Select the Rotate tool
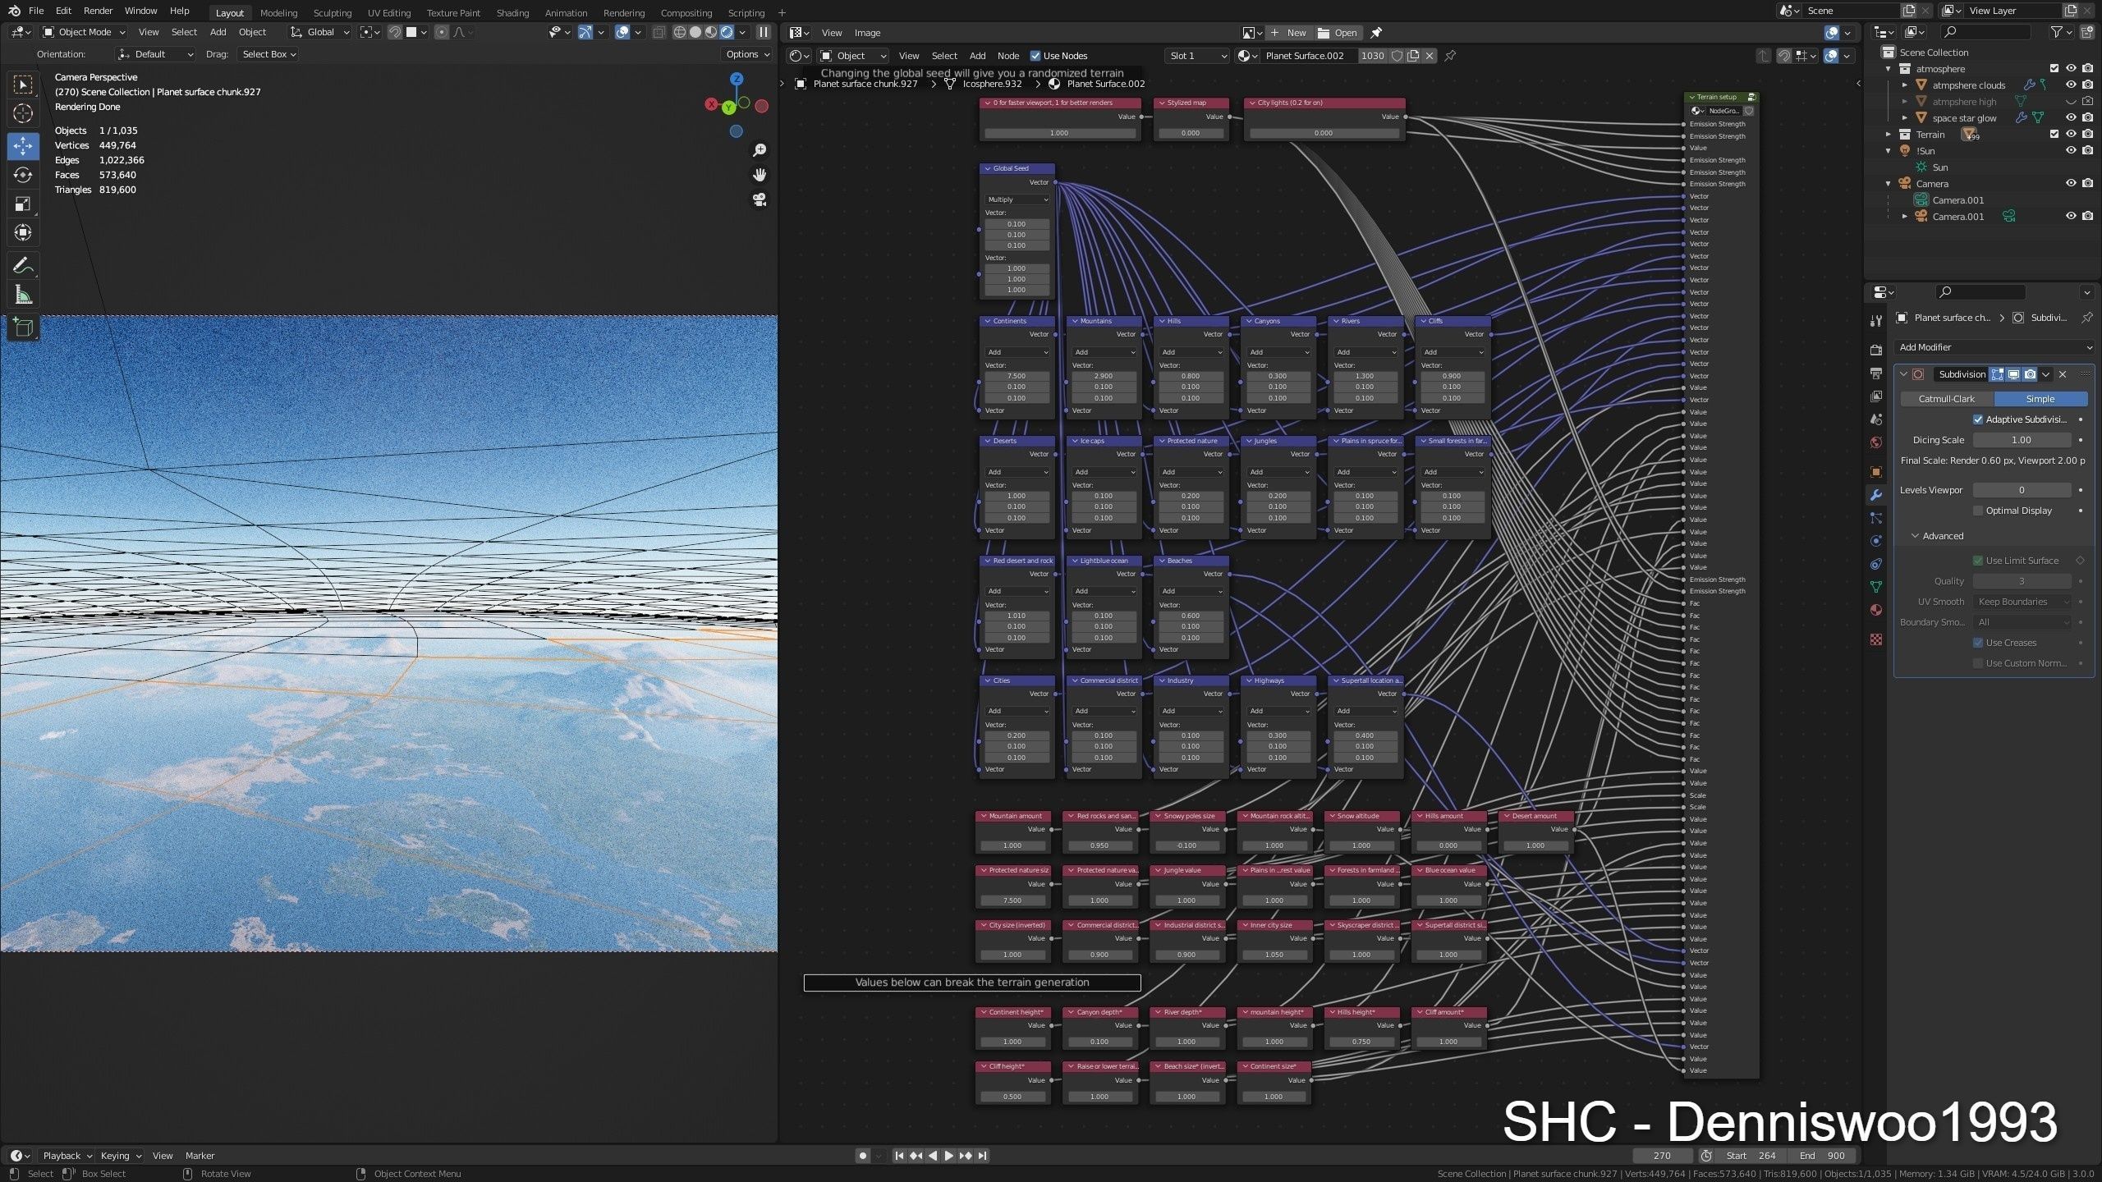 (23, 175)
